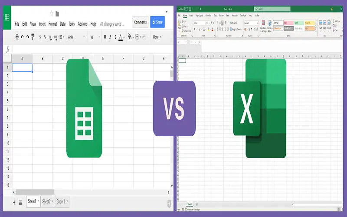Screen dimensions: 347x217
Task: Open the Arial font dropdown
Action: [76, 37]
